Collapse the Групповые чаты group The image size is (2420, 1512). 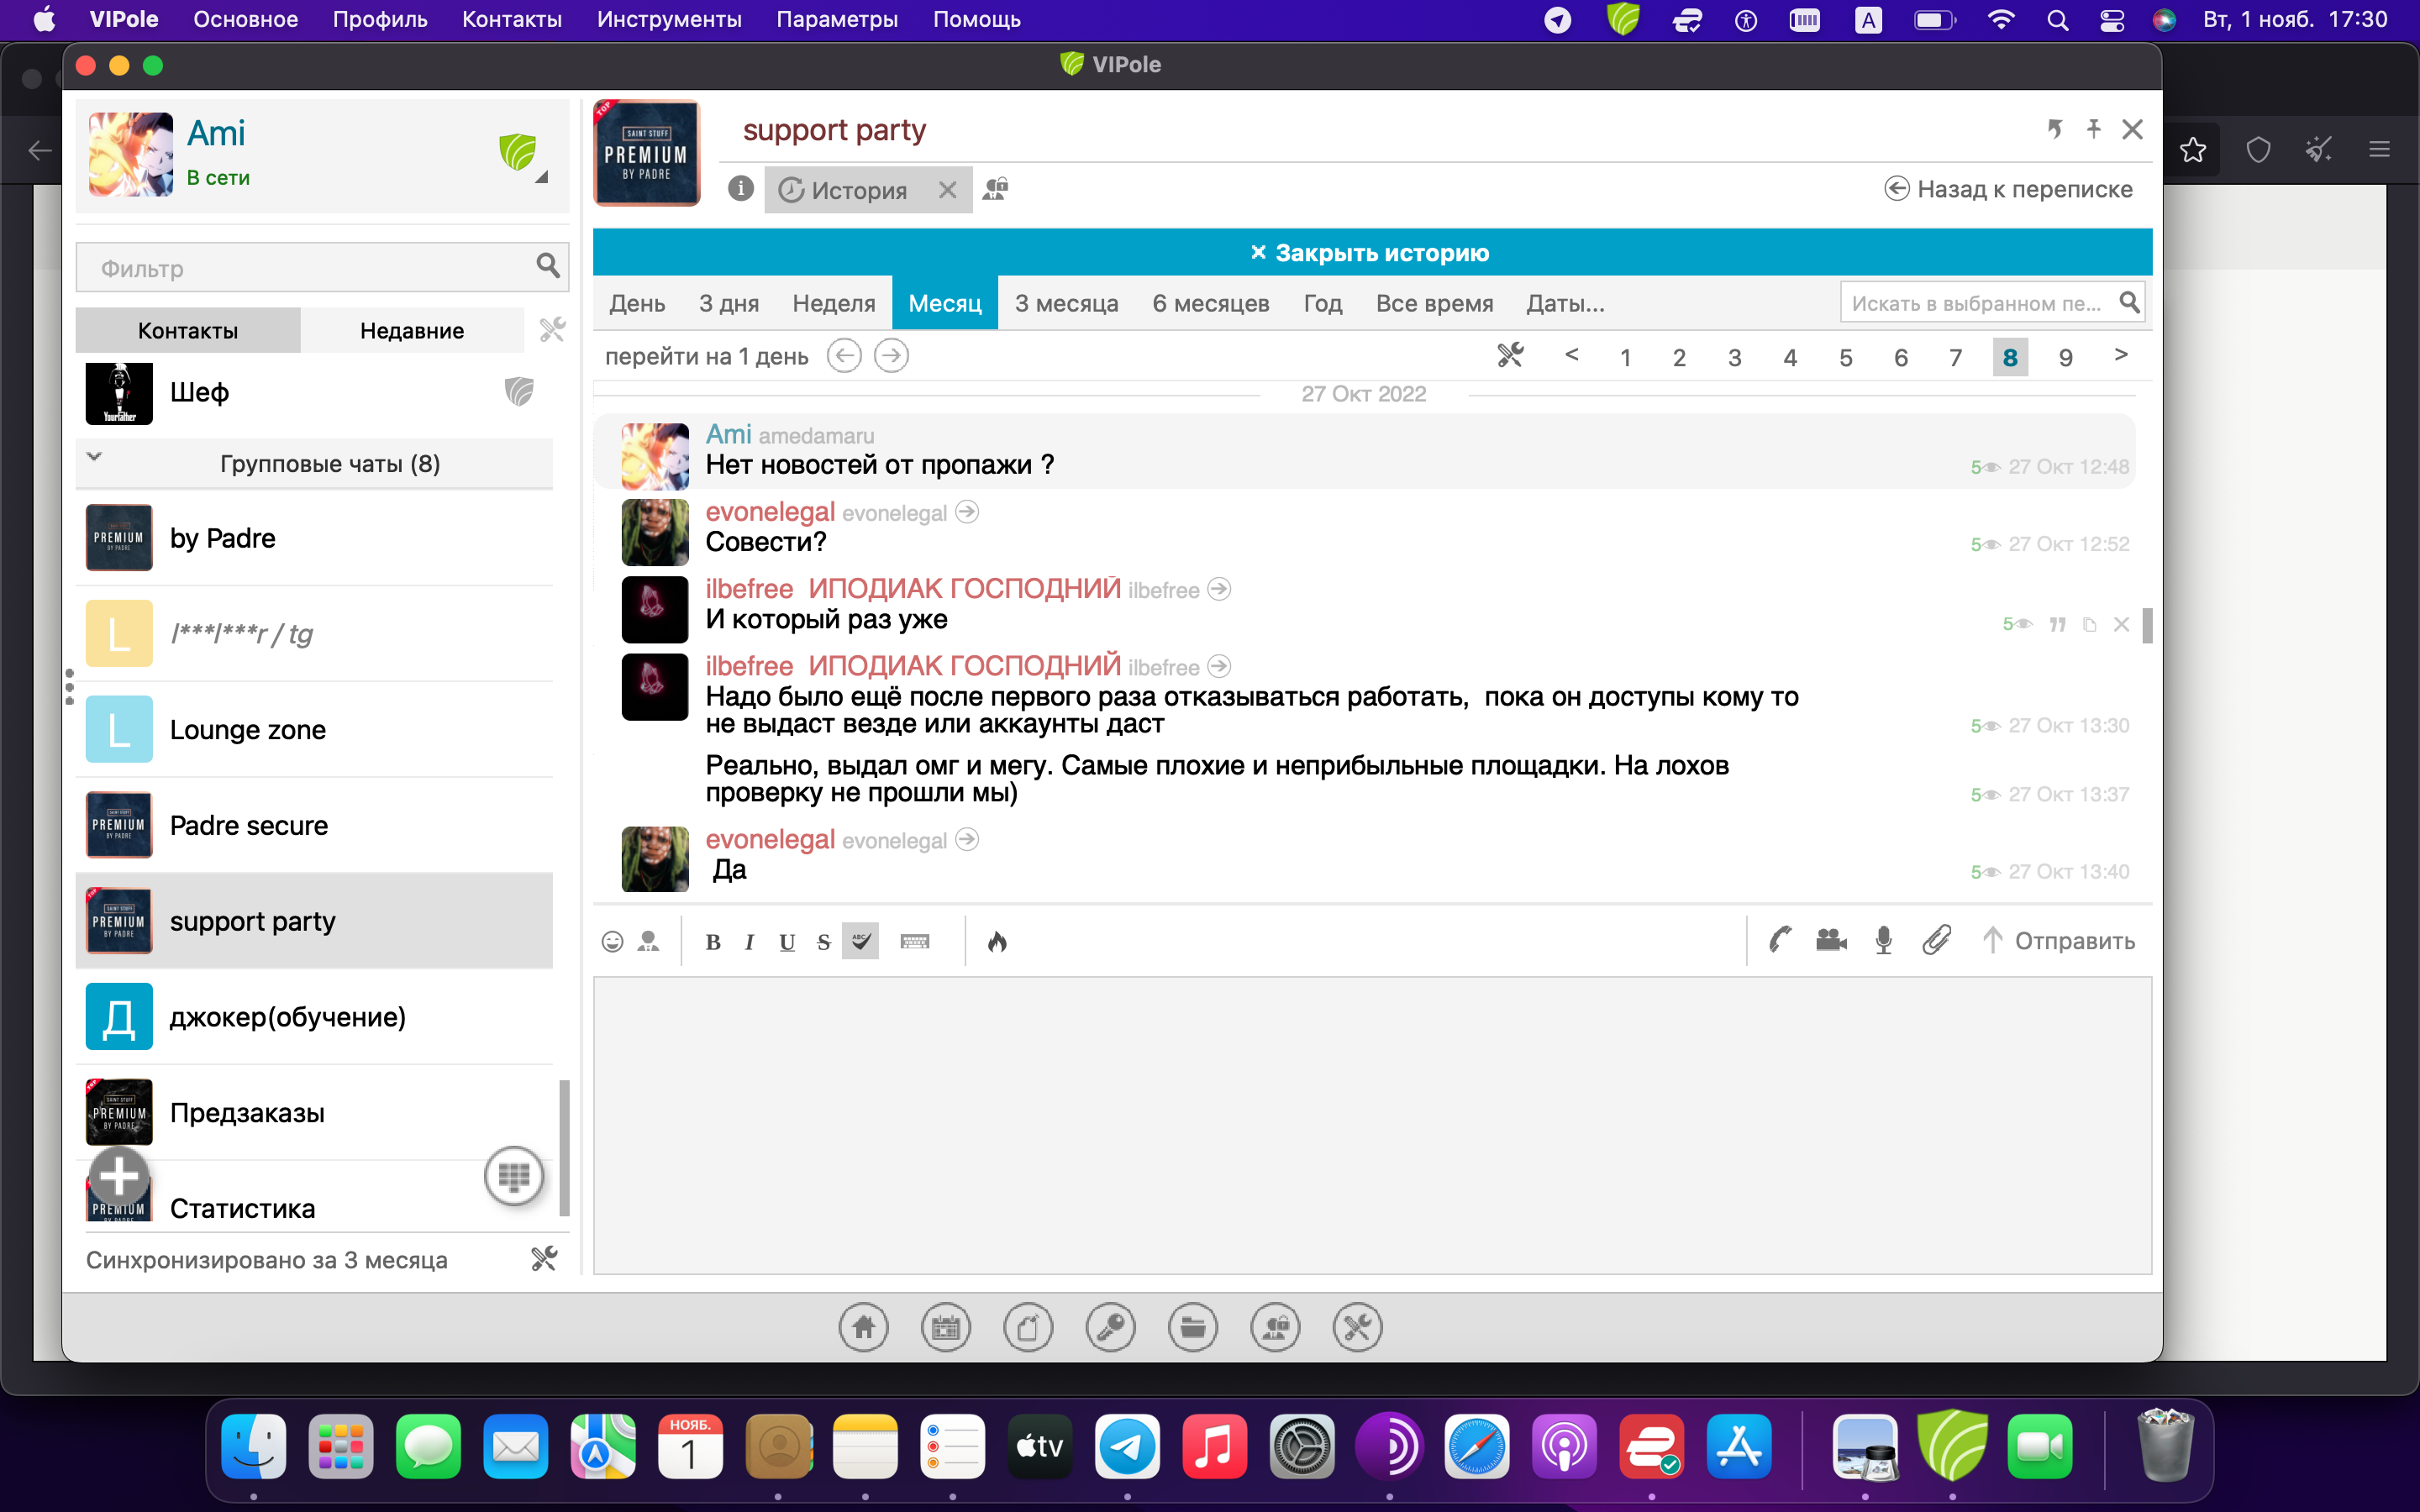click(x=94, y=457)
